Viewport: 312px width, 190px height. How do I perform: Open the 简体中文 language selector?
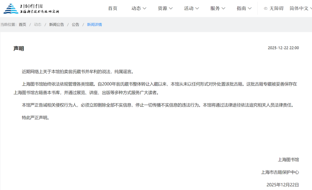click(x=299, y=8)
